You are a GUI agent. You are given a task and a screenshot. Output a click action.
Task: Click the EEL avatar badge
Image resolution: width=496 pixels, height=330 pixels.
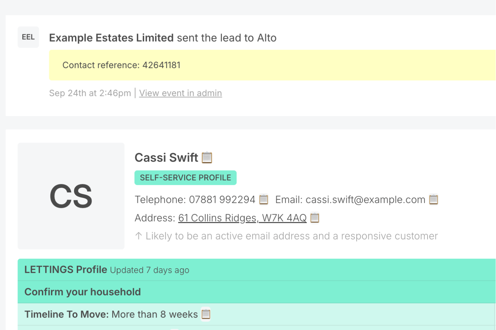point(28,37)
